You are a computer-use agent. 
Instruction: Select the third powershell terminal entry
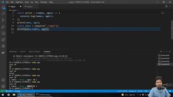pos(165,61)
